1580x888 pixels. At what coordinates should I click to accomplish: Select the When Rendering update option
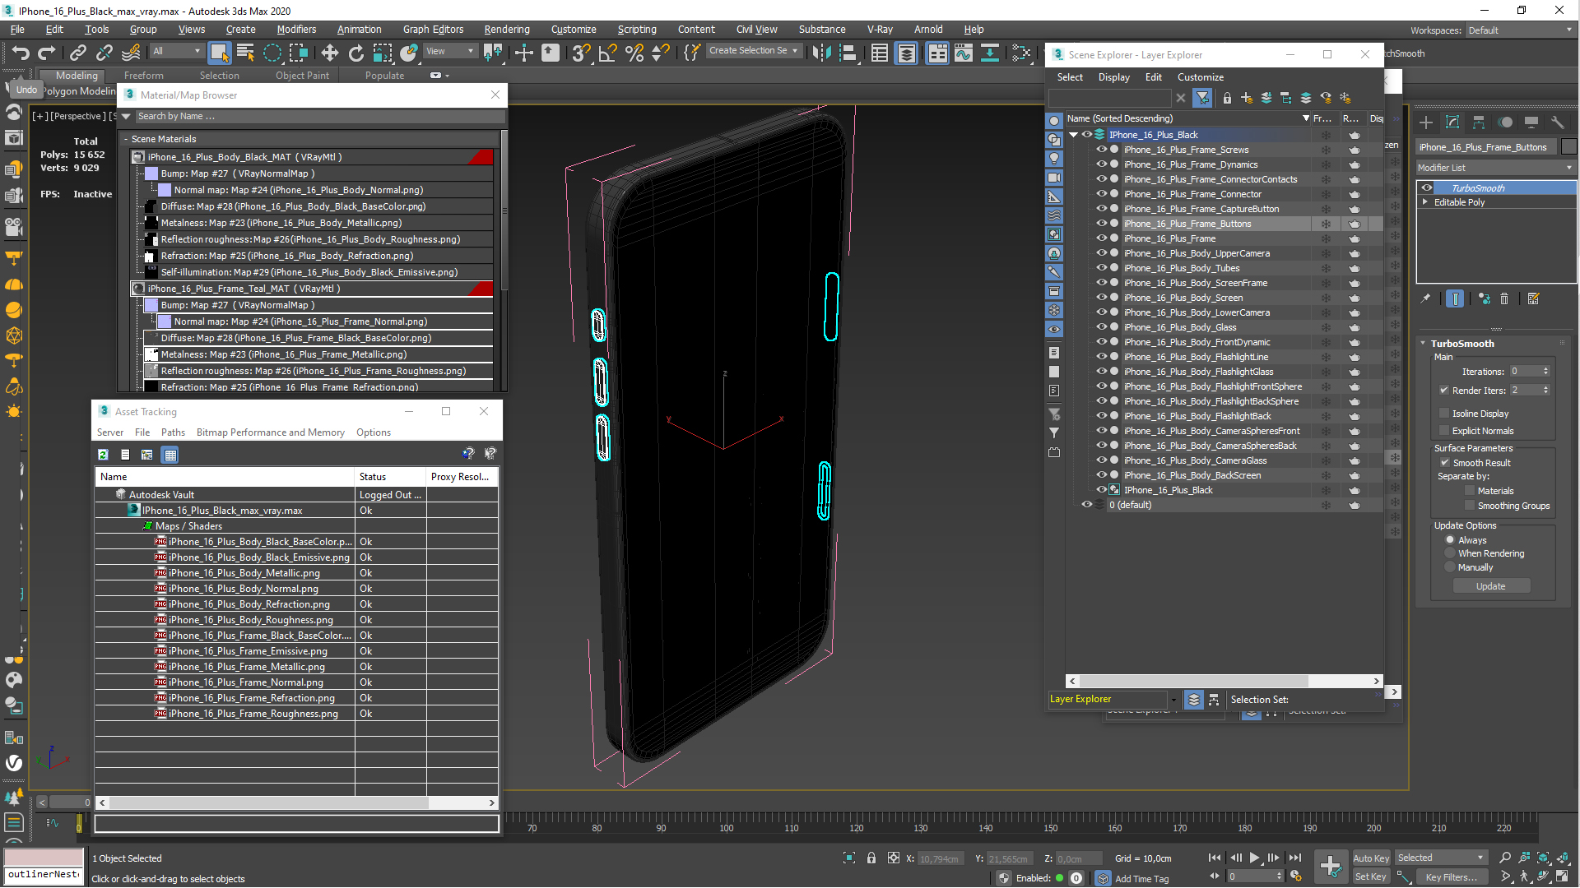(x=1450, y=553)
